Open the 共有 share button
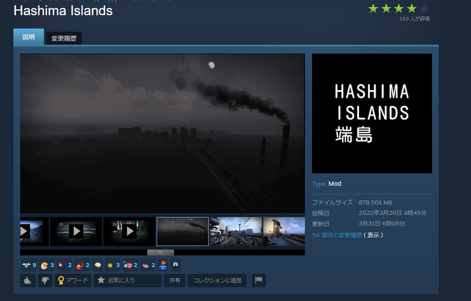The width and height of the screenshot is (471, 301). (x=175, y=280)
